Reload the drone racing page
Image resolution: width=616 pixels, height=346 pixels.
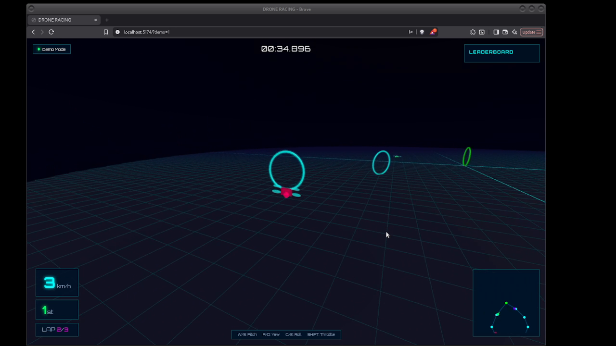click(x=51, y=32)
